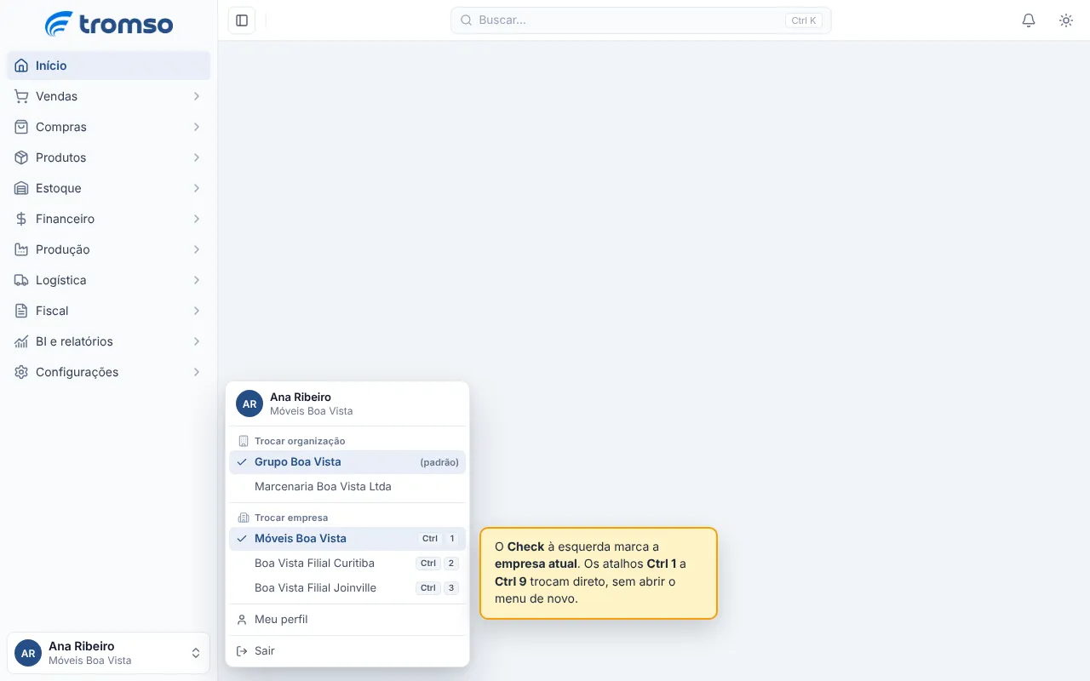Open Início home icon in sidebar

[21, 66]
